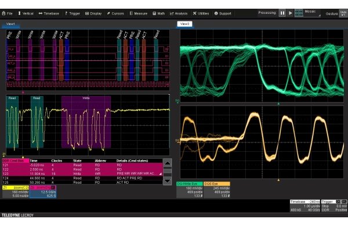
Task: Select decode table row 125
Action: coord(82,183)
